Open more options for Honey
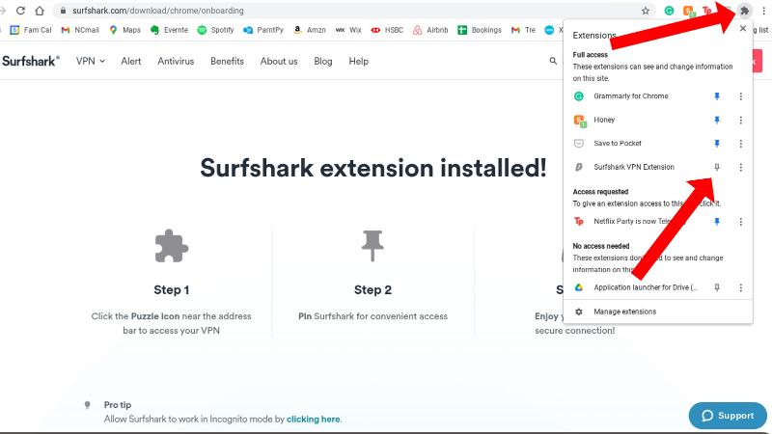 coord(740,120)
